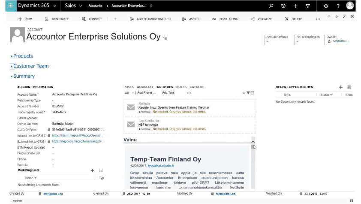Click the Account Number field 2552022
361x204 pixels.
point(58,106)
